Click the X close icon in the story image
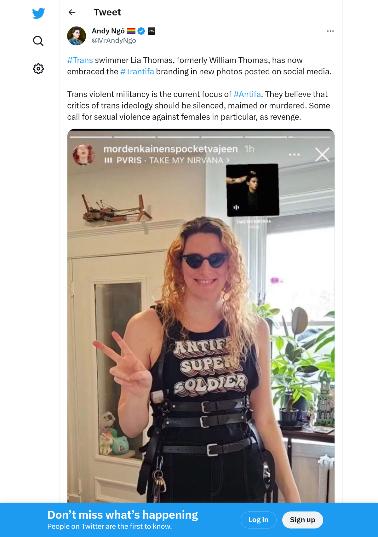The image size is (378, 537). pos(322,155)
